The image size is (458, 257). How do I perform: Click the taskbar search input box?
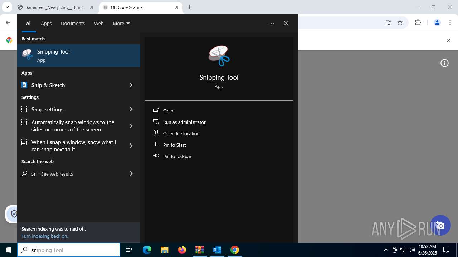69,250
